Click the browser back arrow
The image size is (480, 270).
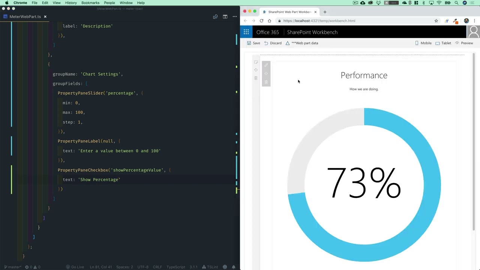tap(245, 21)
